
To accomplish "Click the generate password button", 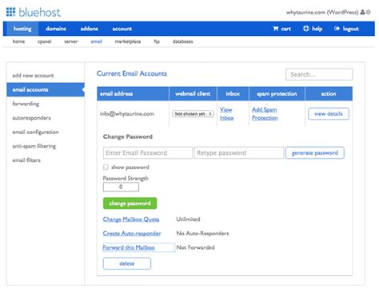I will (x=315, y=153).
